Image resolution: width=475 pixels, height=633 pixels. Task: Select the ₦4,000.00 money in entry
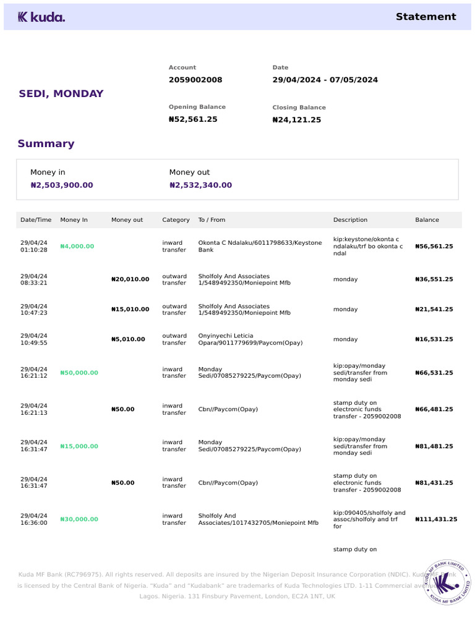pyautogui.click(x=77, y=246)
